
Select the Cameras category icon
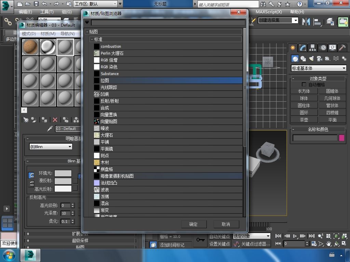coord(320,59)
